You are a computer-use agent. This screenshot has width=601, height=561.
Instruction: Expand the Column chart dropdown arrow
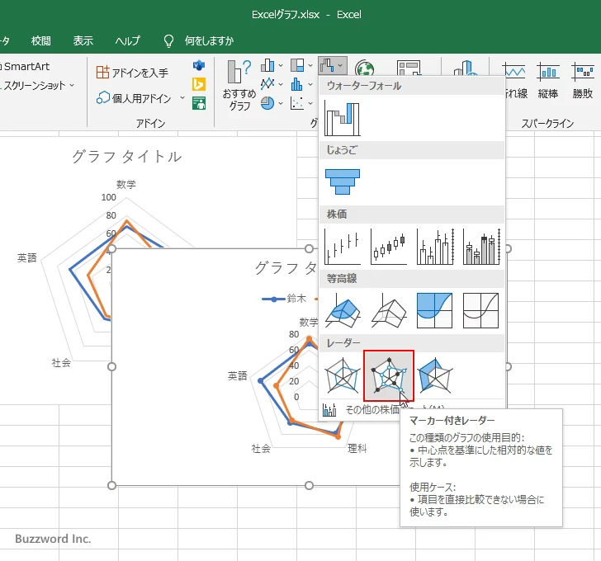pos(281,66)
